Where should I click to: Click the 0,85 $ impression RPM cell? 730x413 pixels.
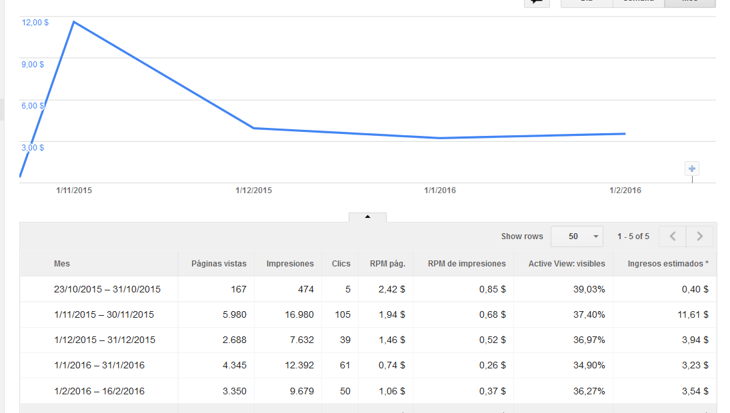[493, 289]
